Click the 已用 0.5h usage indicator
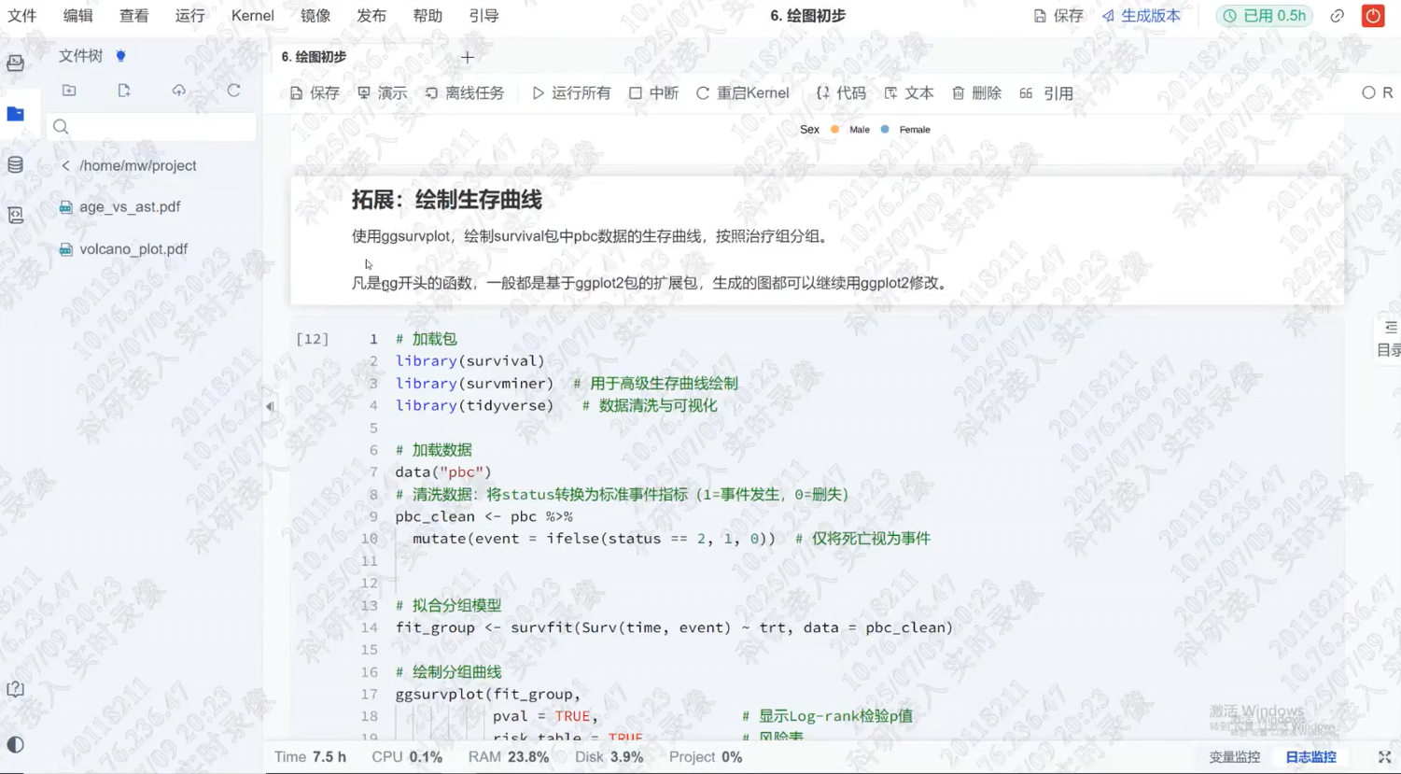 [1265, 16]
